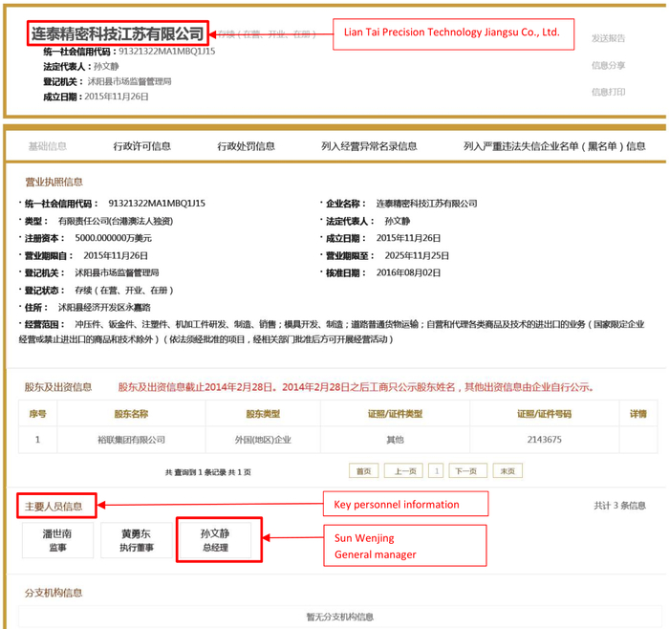Screen dimensions: 669x629
Task: Click the 详情 column header
Action: point(638,414)
